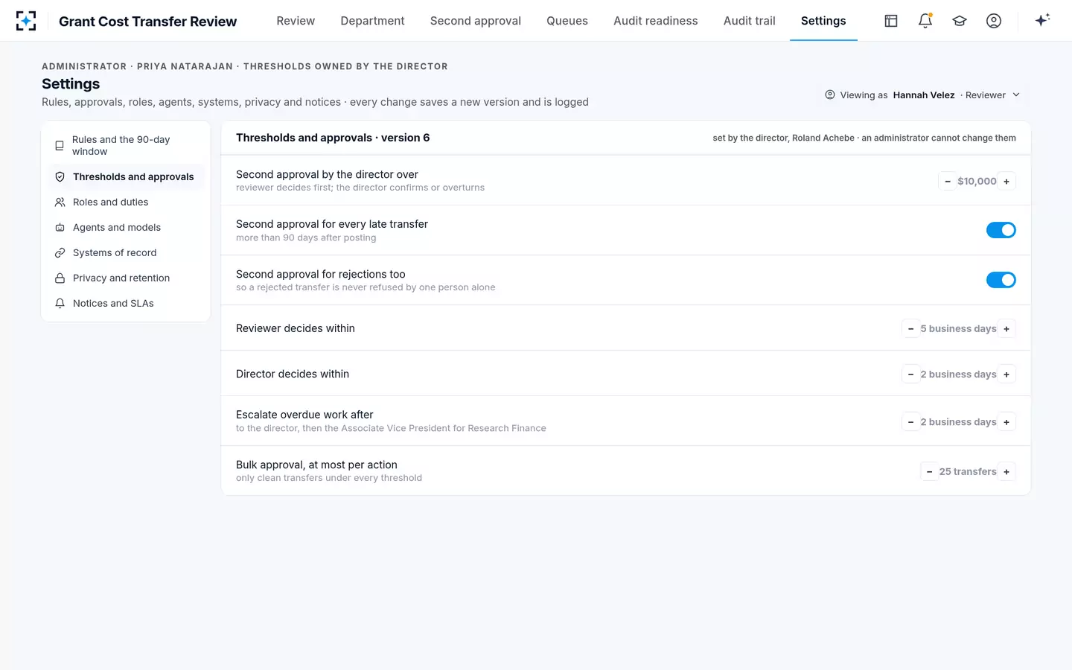Screen dimensions: 1072x670
Task: Toggle second approval for every late transfer
Action: 1001,230
